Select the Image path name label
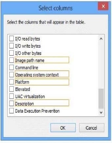This screenshot has height=143, width=112. point(30,60)
